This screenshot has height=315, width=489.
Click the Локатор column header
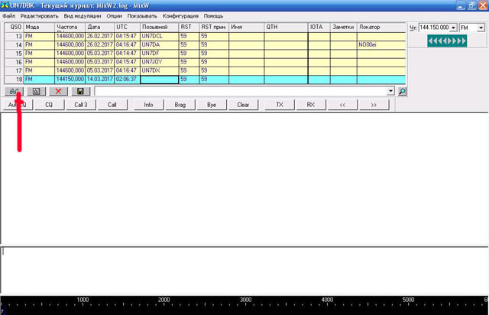pos(381,28)
